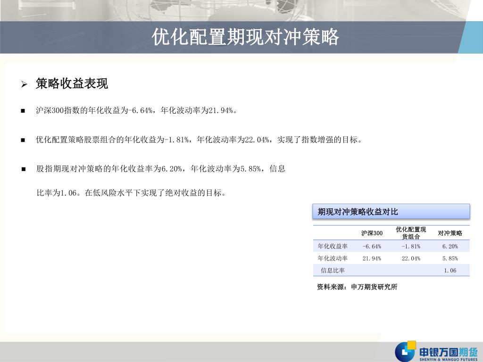Viewport: 483px width, 362px height.
Task: Click the source note 资料来源：申万期货研究所
Action: [x=358, y=287]
